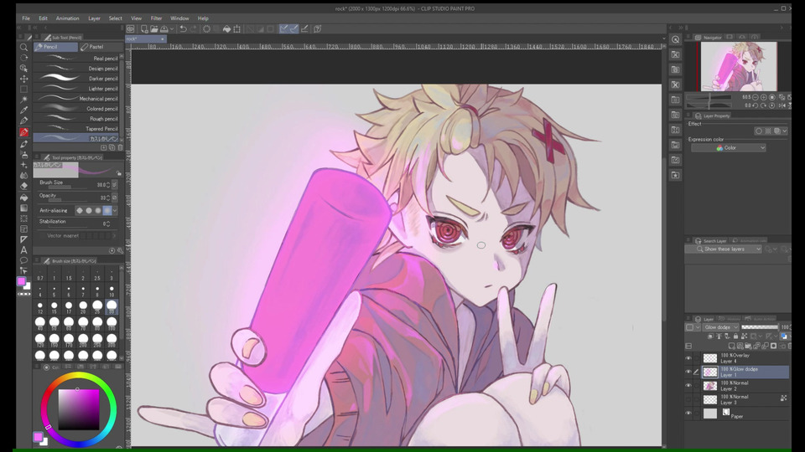The height and width of the screenshot is (452, 805).
Task: Select the Balloon tool
Action: pos(23,260)
